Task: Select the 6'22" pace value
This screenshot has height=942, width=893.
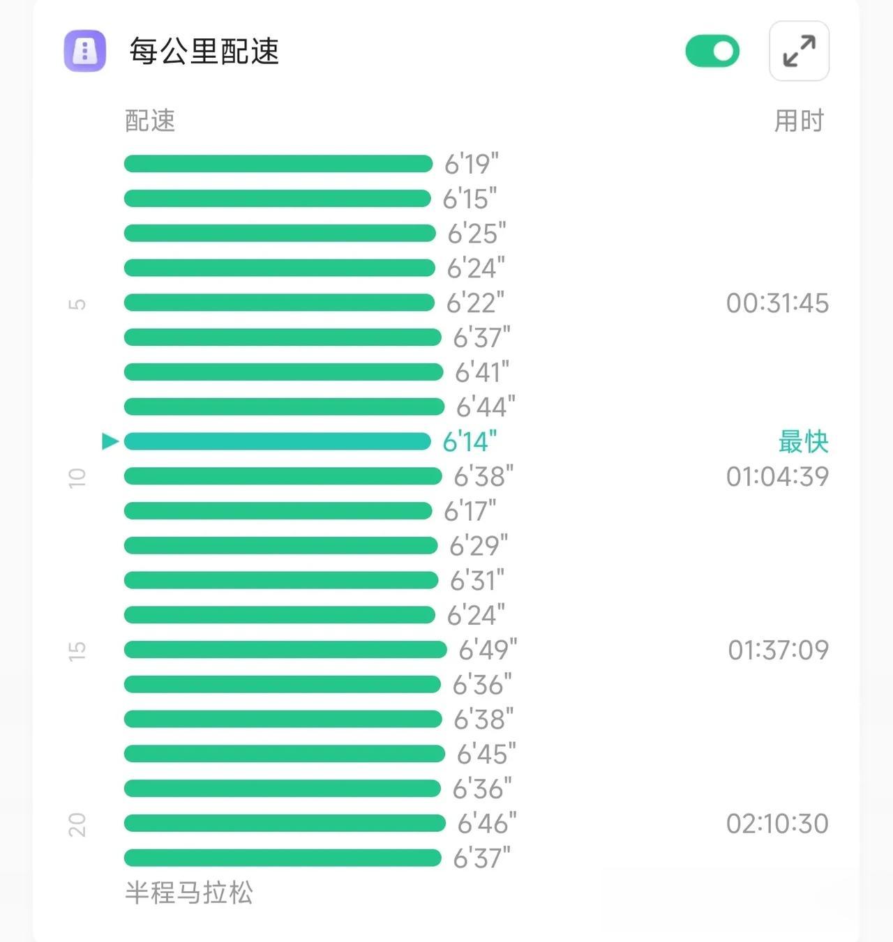Action: pos(475,303)
